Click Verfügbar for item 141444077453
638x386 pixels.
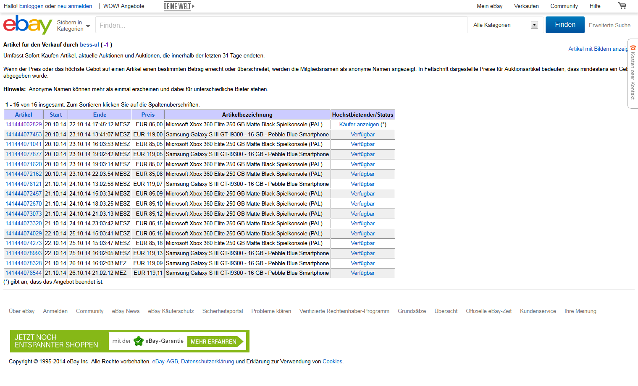(x=362, y=134)
